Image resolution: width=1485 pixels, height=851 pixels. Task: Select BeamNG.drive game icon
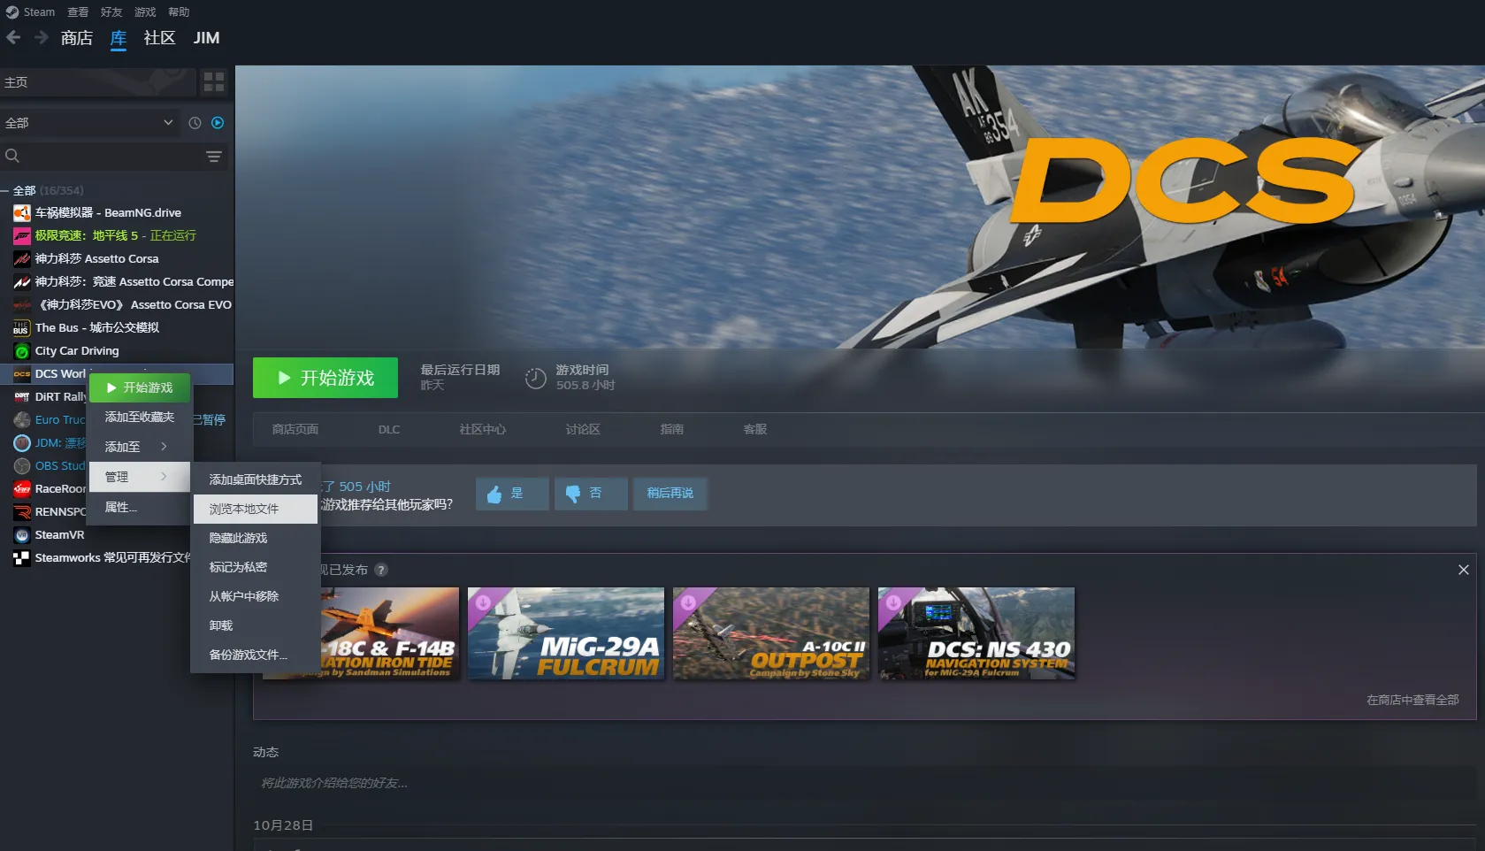(x=22, y=212)
